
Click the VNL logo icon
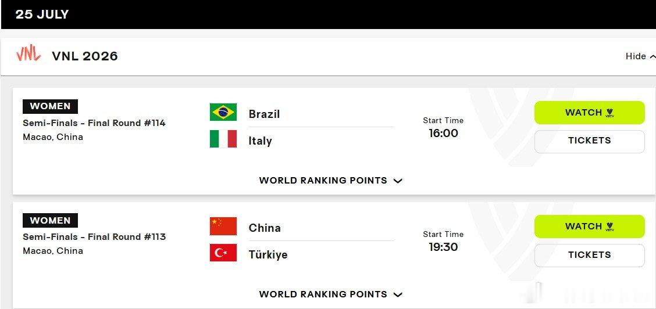28,54
